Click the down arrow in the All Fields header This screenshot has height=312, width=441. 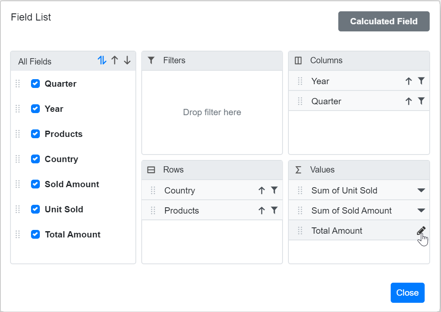pyautogui.click(x=127, y=61)
